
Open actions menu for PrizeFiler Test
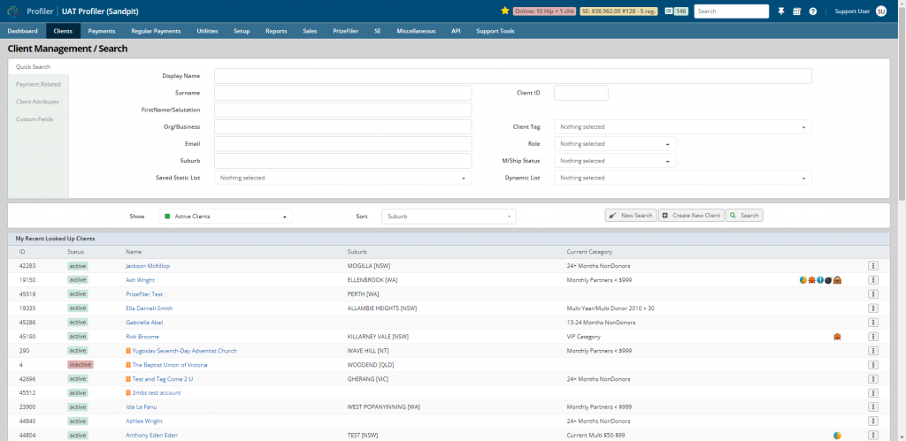[x=873, y=293]
